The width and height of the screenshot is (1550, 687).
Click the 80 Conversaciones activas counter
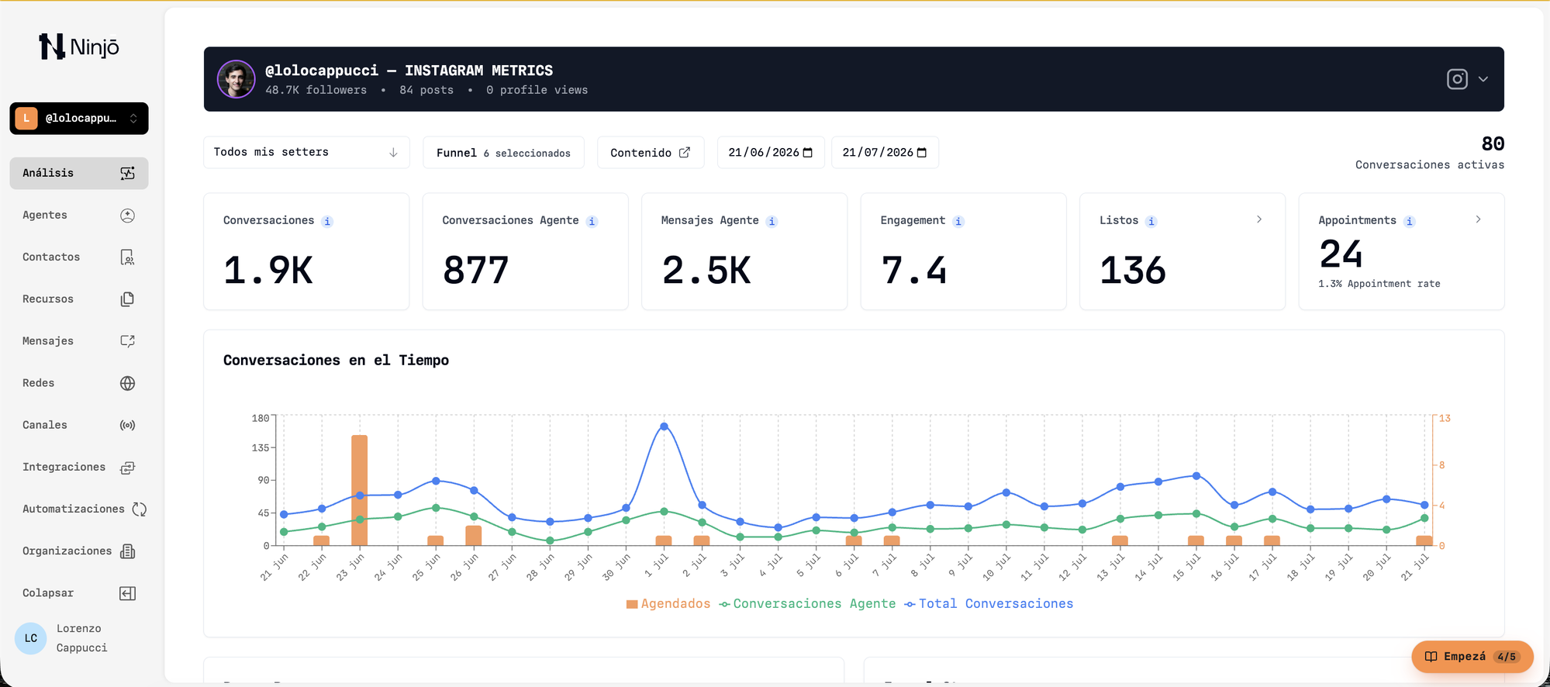1430,153
